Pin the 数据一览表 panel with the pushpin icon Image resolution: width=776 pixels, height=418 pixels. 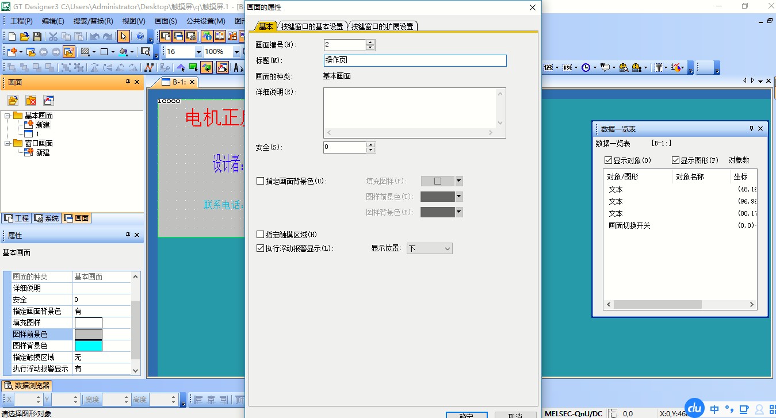(x=751, y=129)
